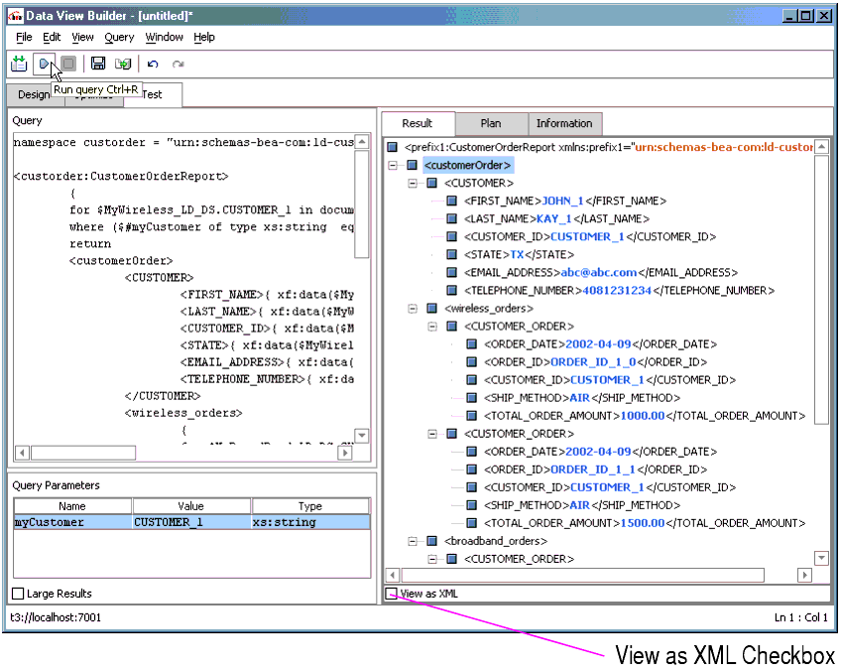
Task: Click node icon beside customerOrder element
Action: 412,166
